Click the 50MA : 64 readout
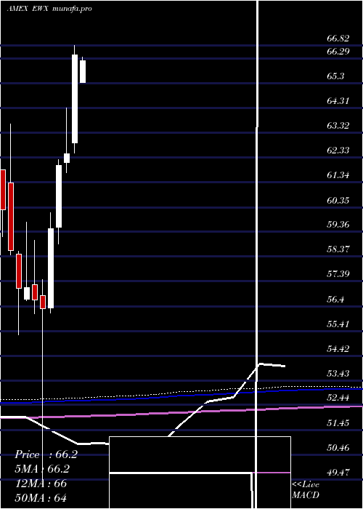Image resolution: width=363 pixels, height=509 pixels. click(x=41, y=497)
